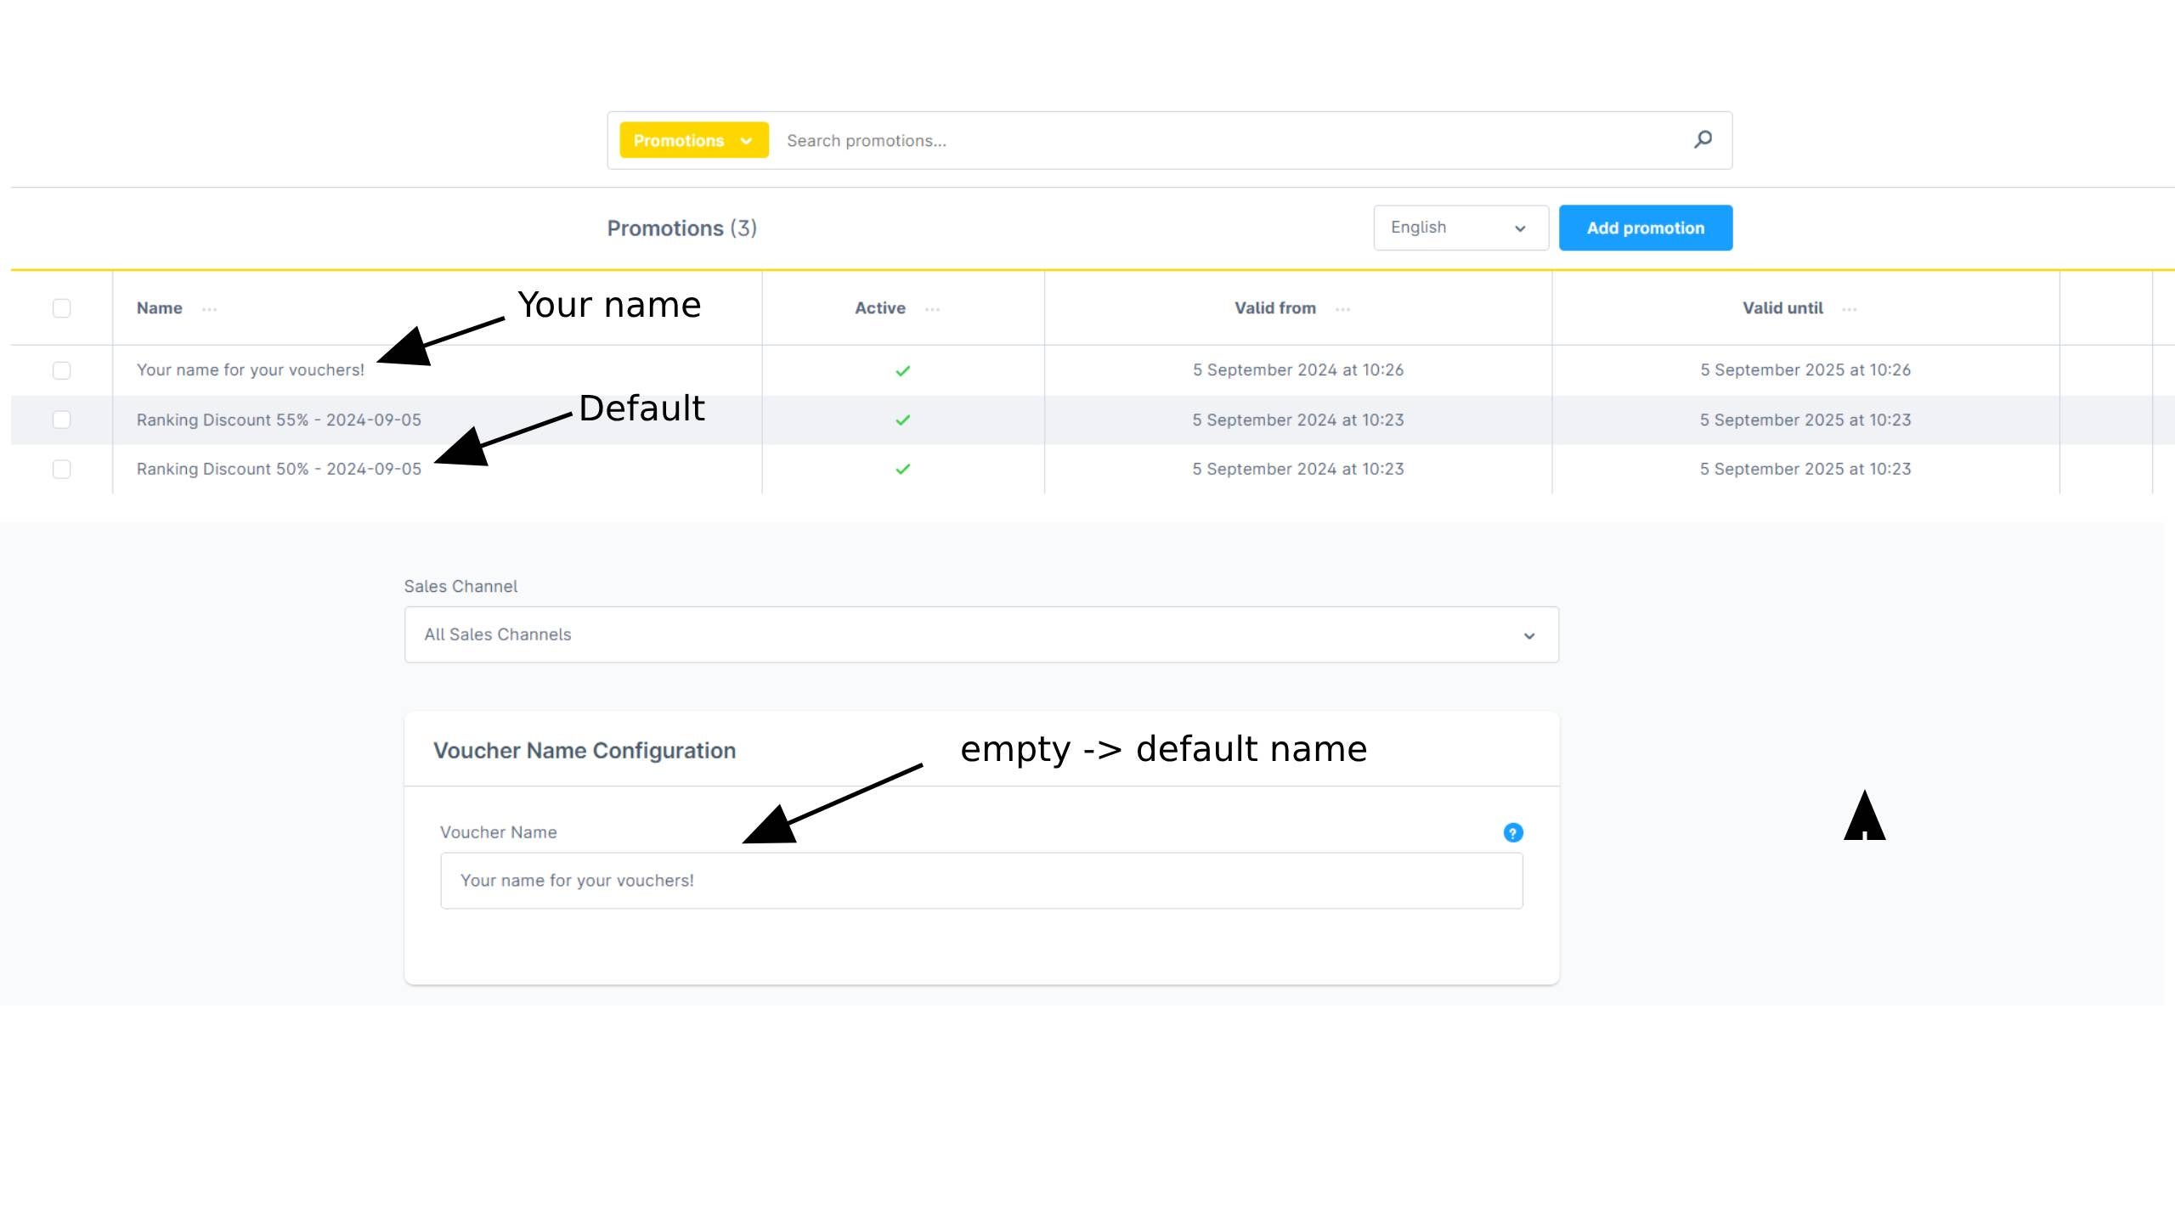Sort by the Valid until column header
Screen dimensions: 2175x1223
[1782, 308]
